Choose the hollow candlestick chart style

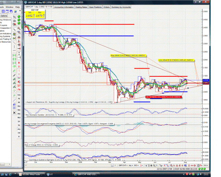point(19,67)
